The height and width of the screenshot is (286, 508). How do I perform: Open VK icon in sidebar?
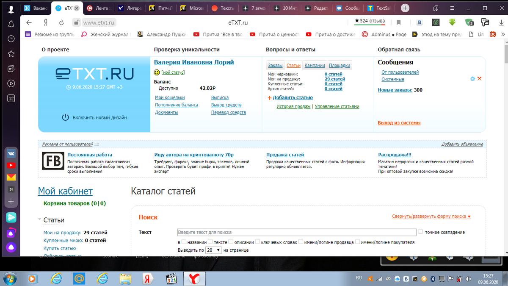click(11, 153)
